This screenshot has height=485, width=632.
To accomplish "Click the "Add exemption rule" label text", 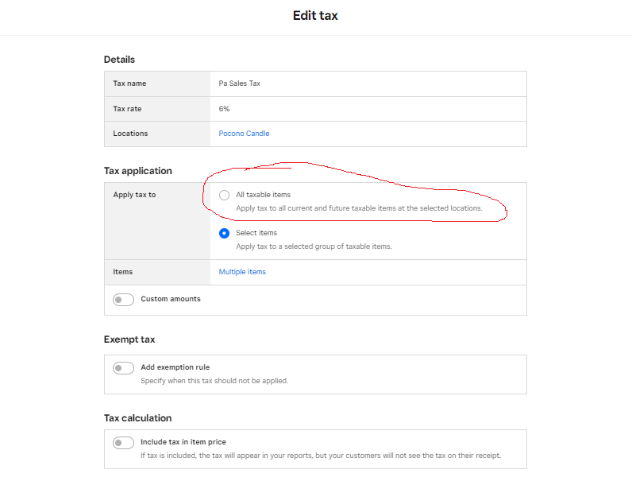I will 175,367.
